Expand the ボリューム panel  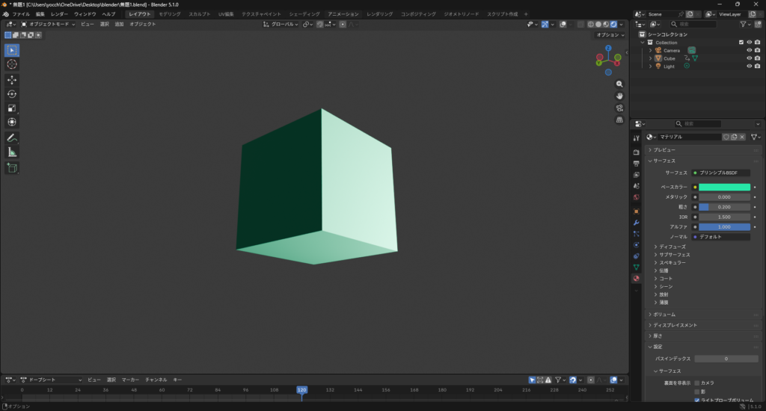(664, 315)
